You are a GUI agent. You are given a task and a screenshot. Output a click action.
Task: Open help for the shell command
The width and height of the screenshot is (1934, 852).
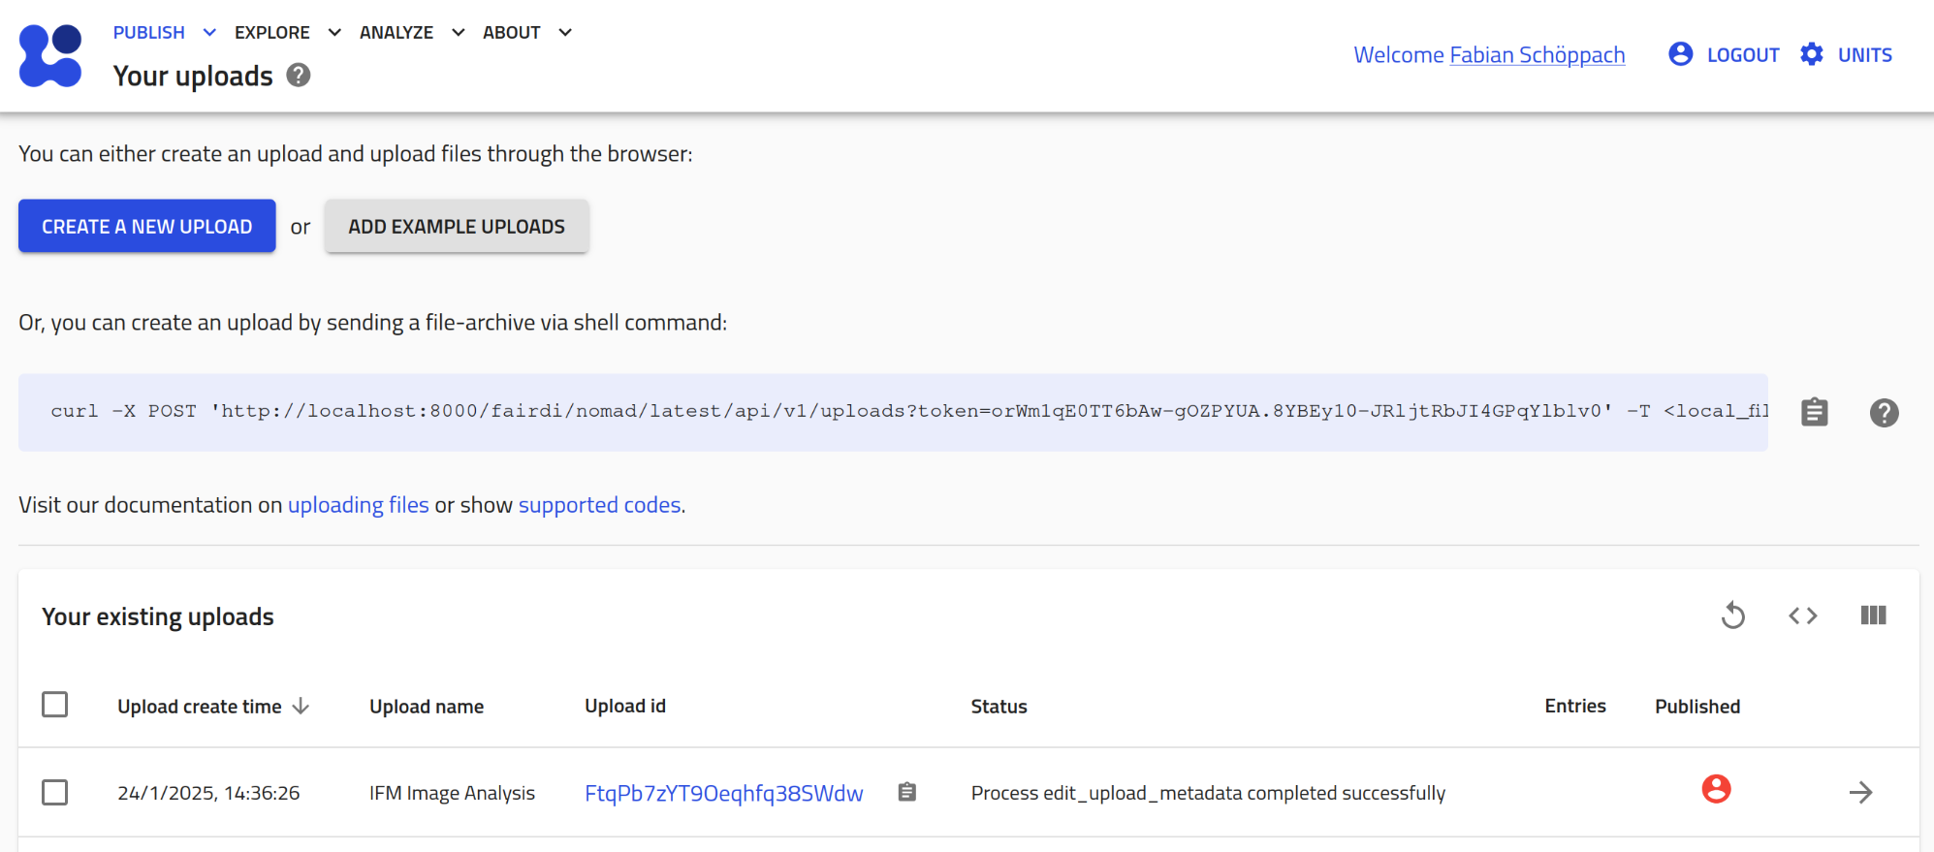(x=1884, y=413)
